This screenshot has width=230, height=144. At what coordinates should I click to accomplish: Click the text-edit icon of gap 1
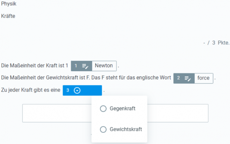click(x=85, y=66)
